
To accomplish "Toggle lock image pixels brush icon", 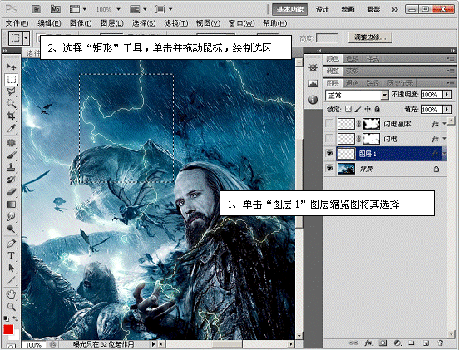I will pyautogui.click(x=358, y=109).
